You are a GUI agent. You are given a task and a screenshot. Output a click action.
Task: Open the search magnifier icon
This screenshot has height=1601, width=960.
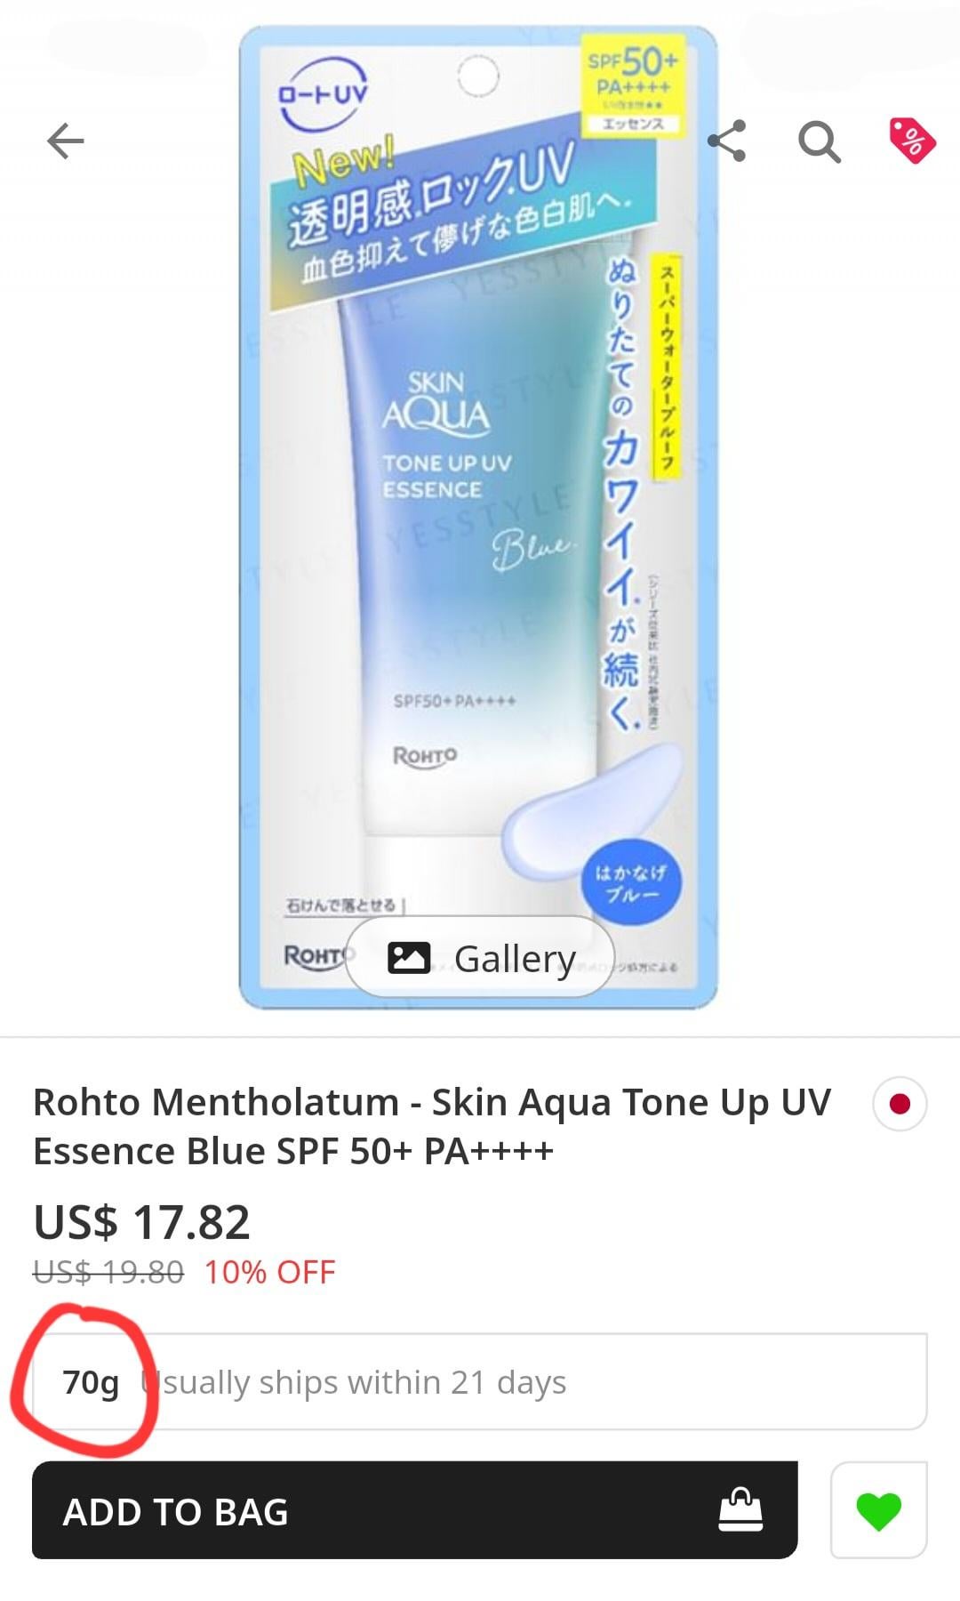(820, 141)
